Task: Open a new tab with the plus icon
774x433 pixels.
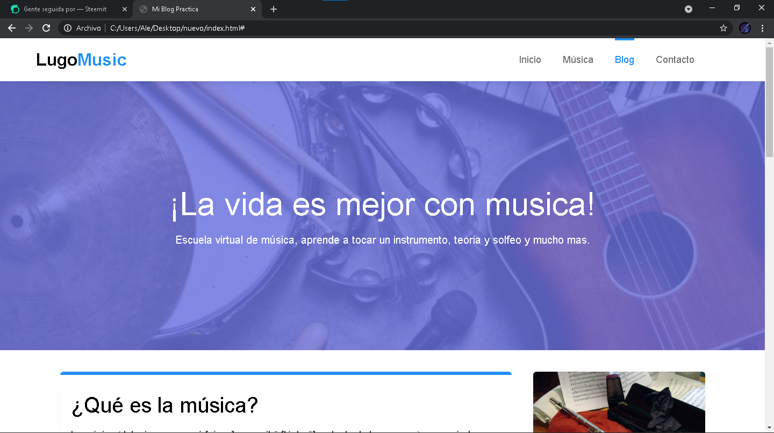Action: click(274, 9)
